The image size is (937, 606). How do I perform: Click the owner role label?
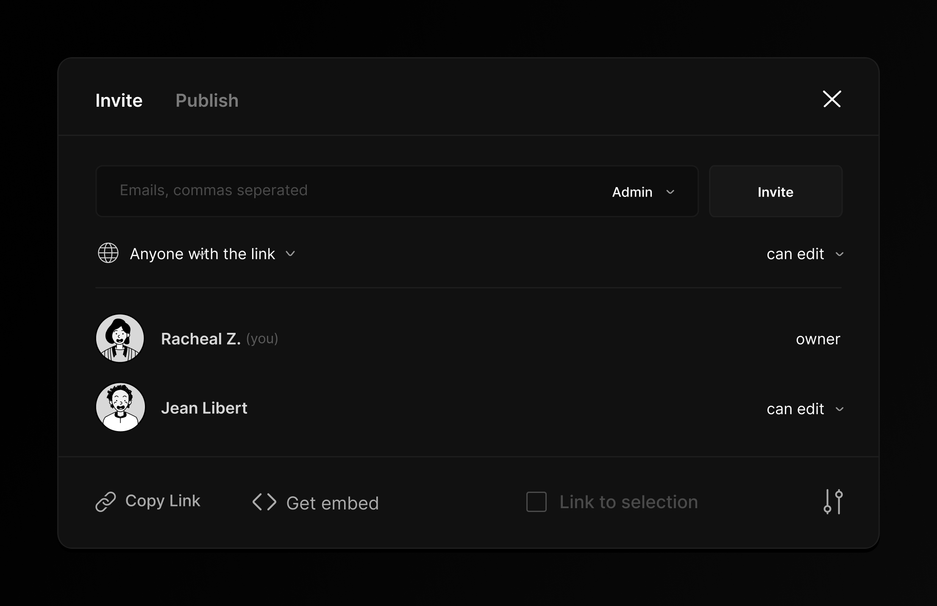tap(818, 339)
